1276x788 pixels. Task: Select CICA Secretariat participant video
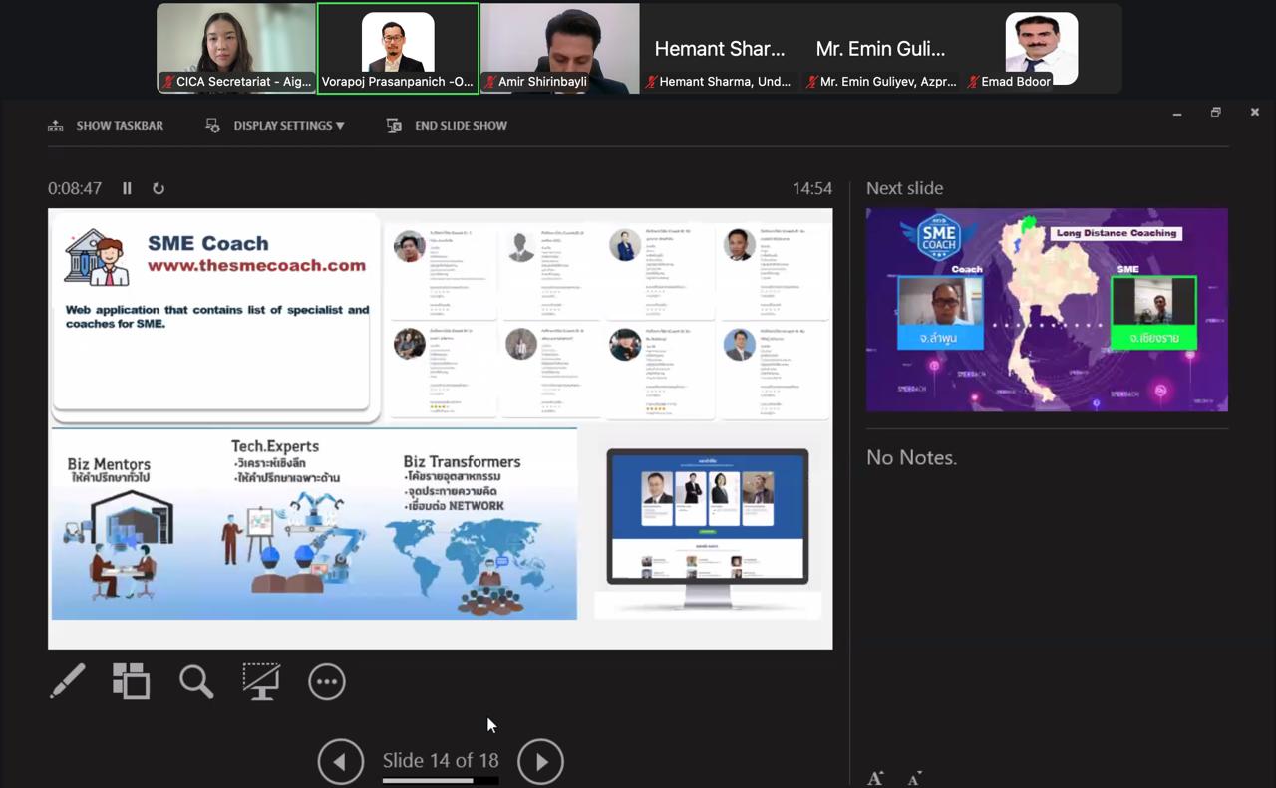(236, 48)
